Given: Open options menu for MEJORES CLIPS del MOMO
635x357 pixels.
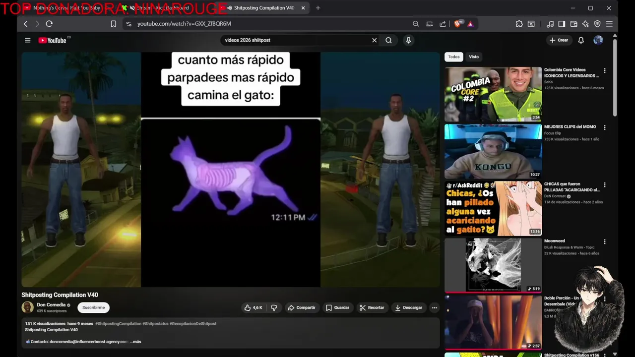Looking at the screenshot, I should click(x=604, y=127).
